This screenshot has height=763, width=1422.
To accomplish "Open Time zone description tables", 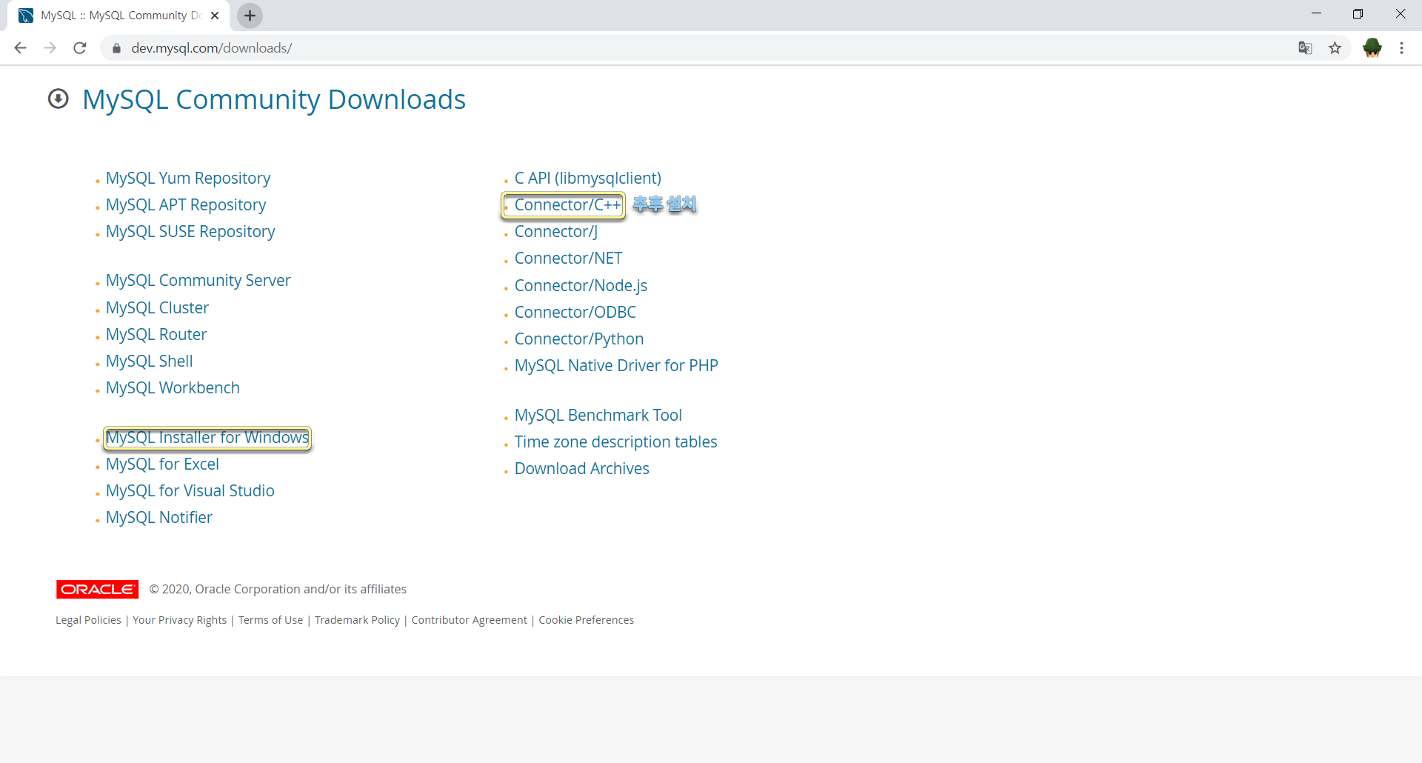I will pyautogui.click(x=615, y=442).
